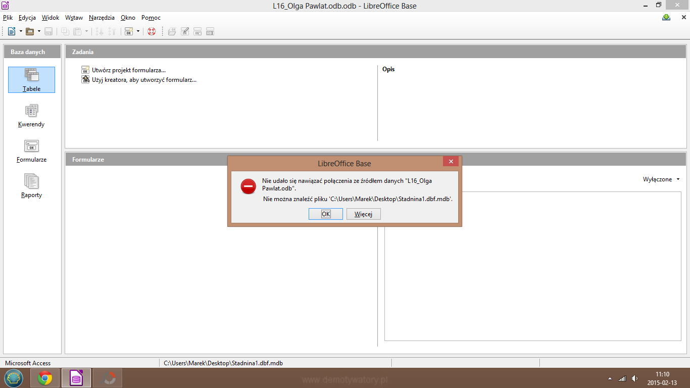
Task: Open LibreOffice Help lifebuoy icon
Action: point(152,31)
